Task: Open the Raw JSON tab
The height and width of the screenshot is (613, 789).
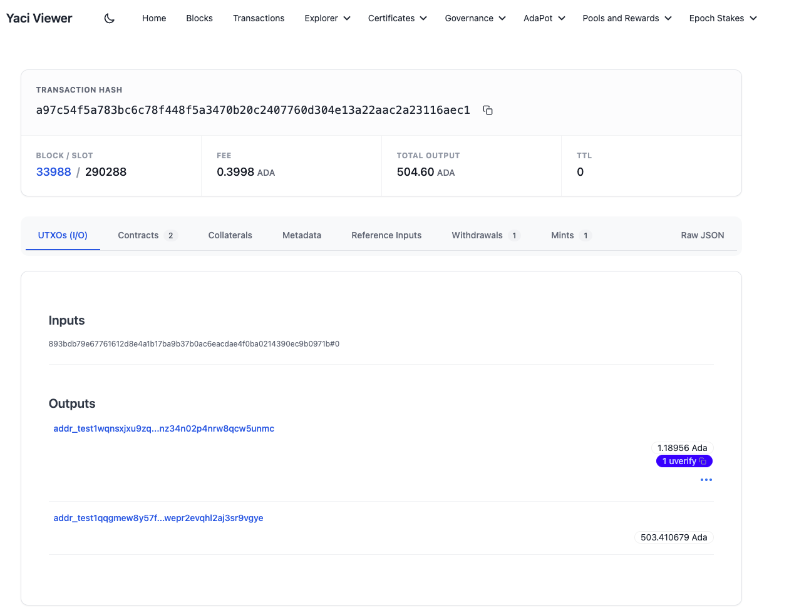Action: (x=703, y=235)
